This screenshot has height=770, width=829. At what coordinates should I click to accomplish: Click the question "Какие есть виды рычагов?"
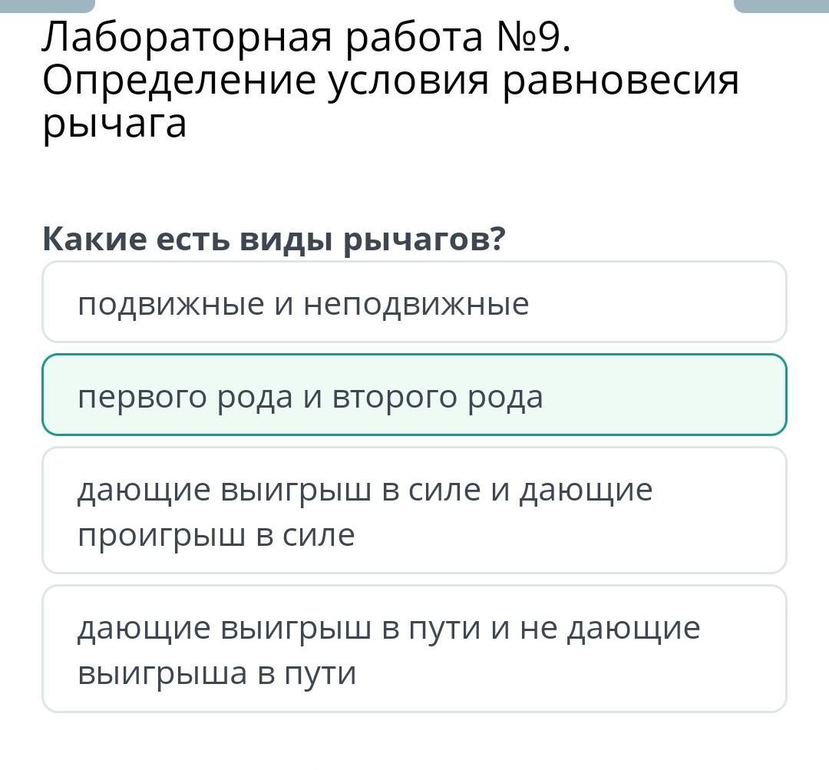pos(274,240)
